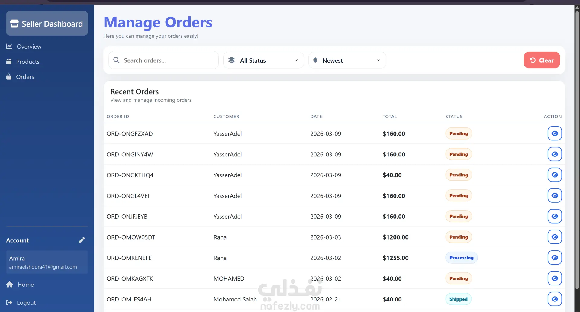Click the store icon beside Seller Dashboard
This screenshot has height=312, width=580.
14,24
